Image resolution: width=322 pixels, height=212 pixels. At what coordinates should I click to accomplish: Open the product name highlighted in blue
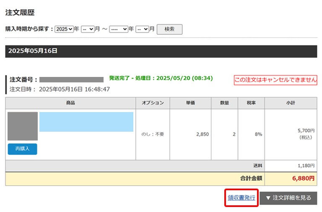86,122
